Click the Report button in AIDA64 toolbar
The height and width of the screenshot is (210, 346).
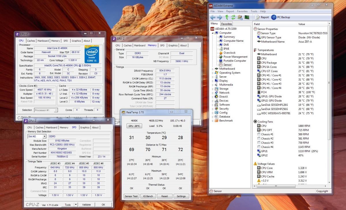point(262,17)
